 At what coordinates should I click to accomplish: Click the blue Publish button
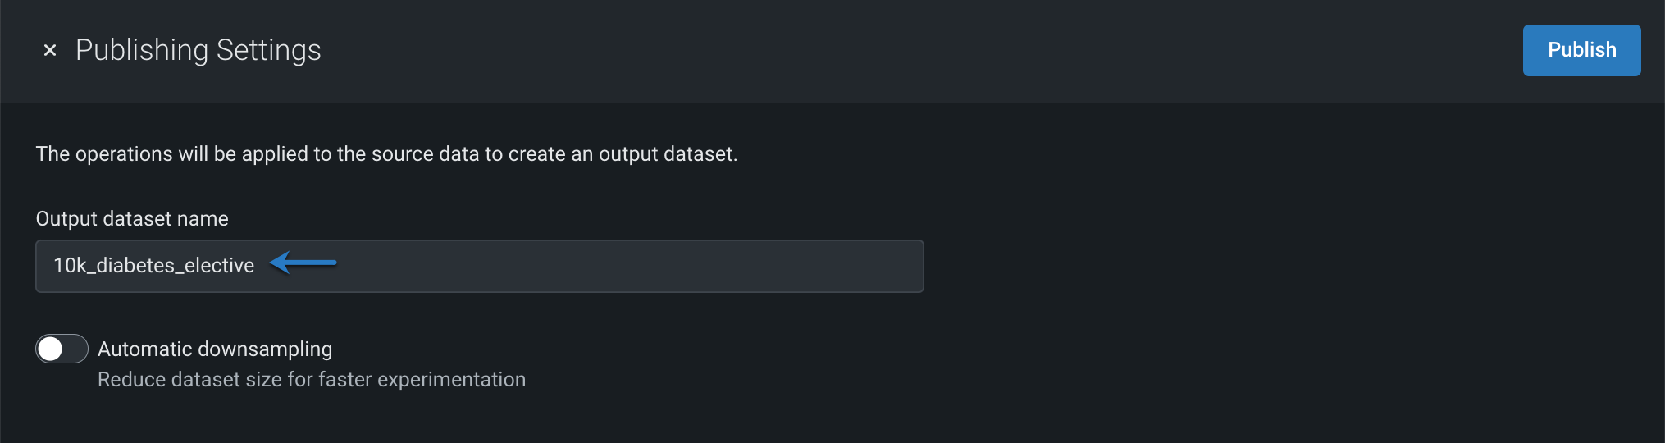point(1581,50)
